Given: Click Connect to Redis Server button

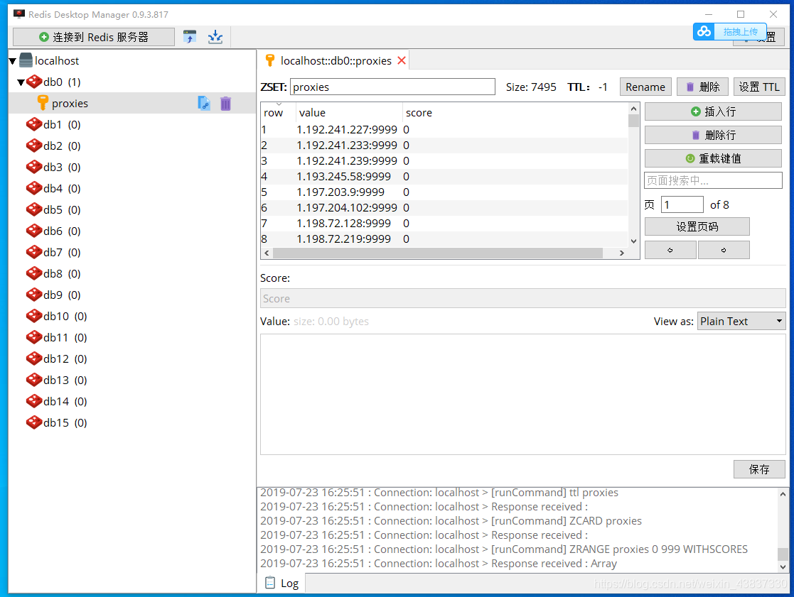Looking at the screenshot, I should pyautogui.click(x=94, y=37).
